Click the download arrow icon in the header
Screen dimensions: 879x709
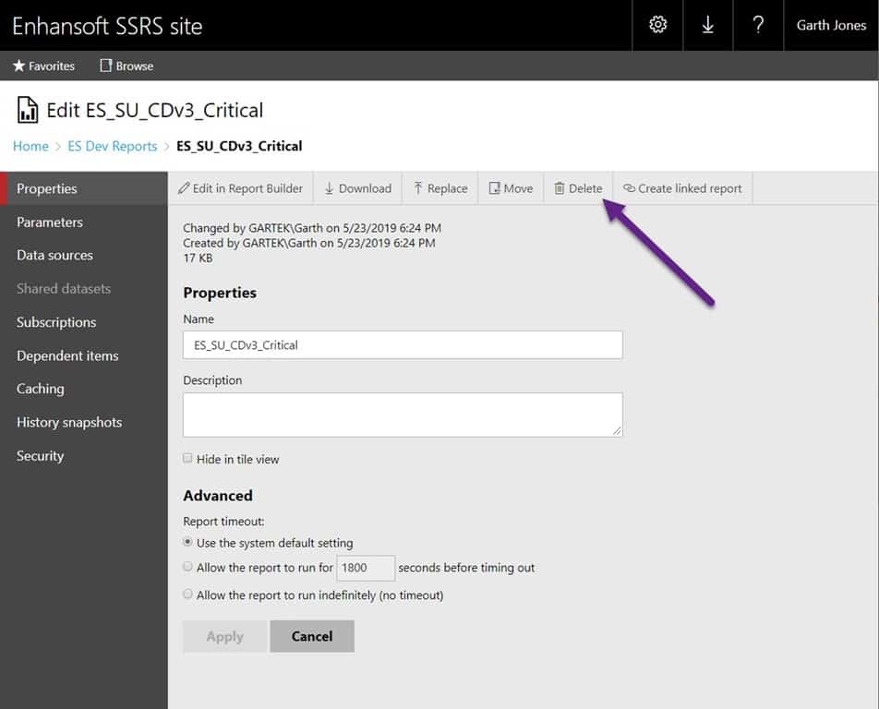click(707, 25)
